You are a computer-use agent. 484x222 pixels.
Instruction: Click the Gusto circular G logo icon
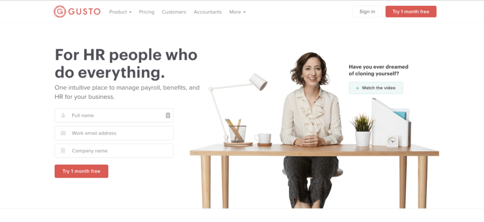coord(60,12)
